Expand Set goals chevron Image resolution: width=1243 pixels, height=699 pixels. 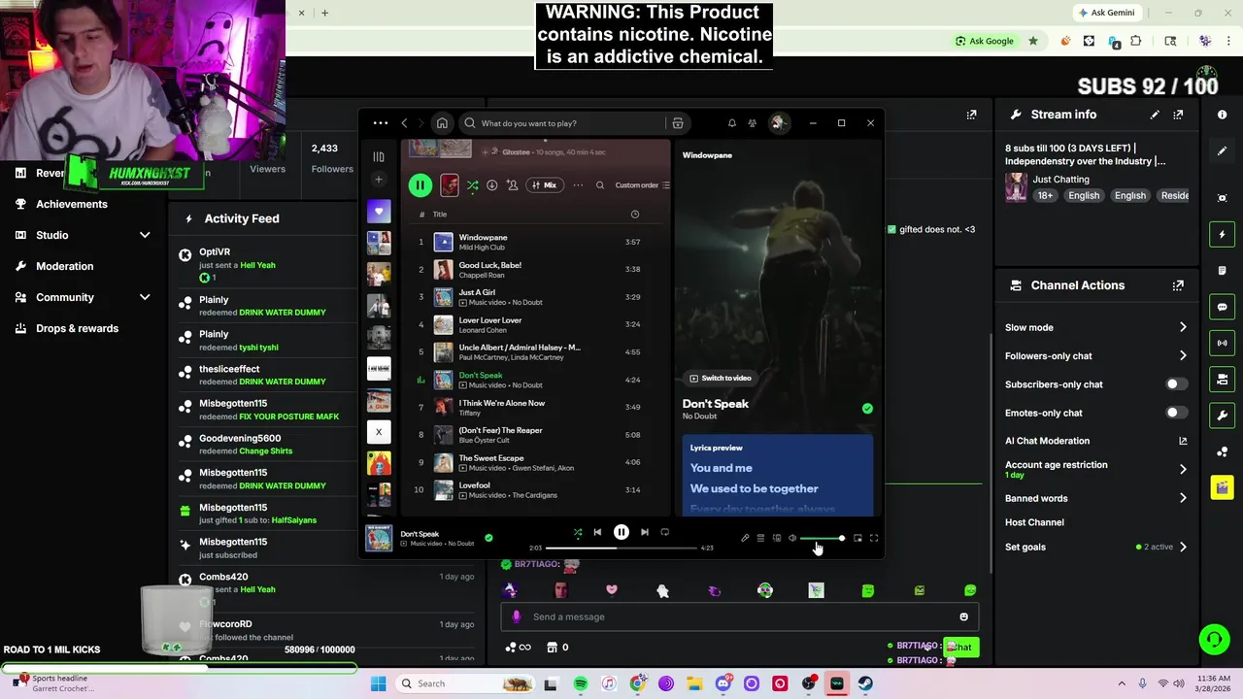[1182, 547]
